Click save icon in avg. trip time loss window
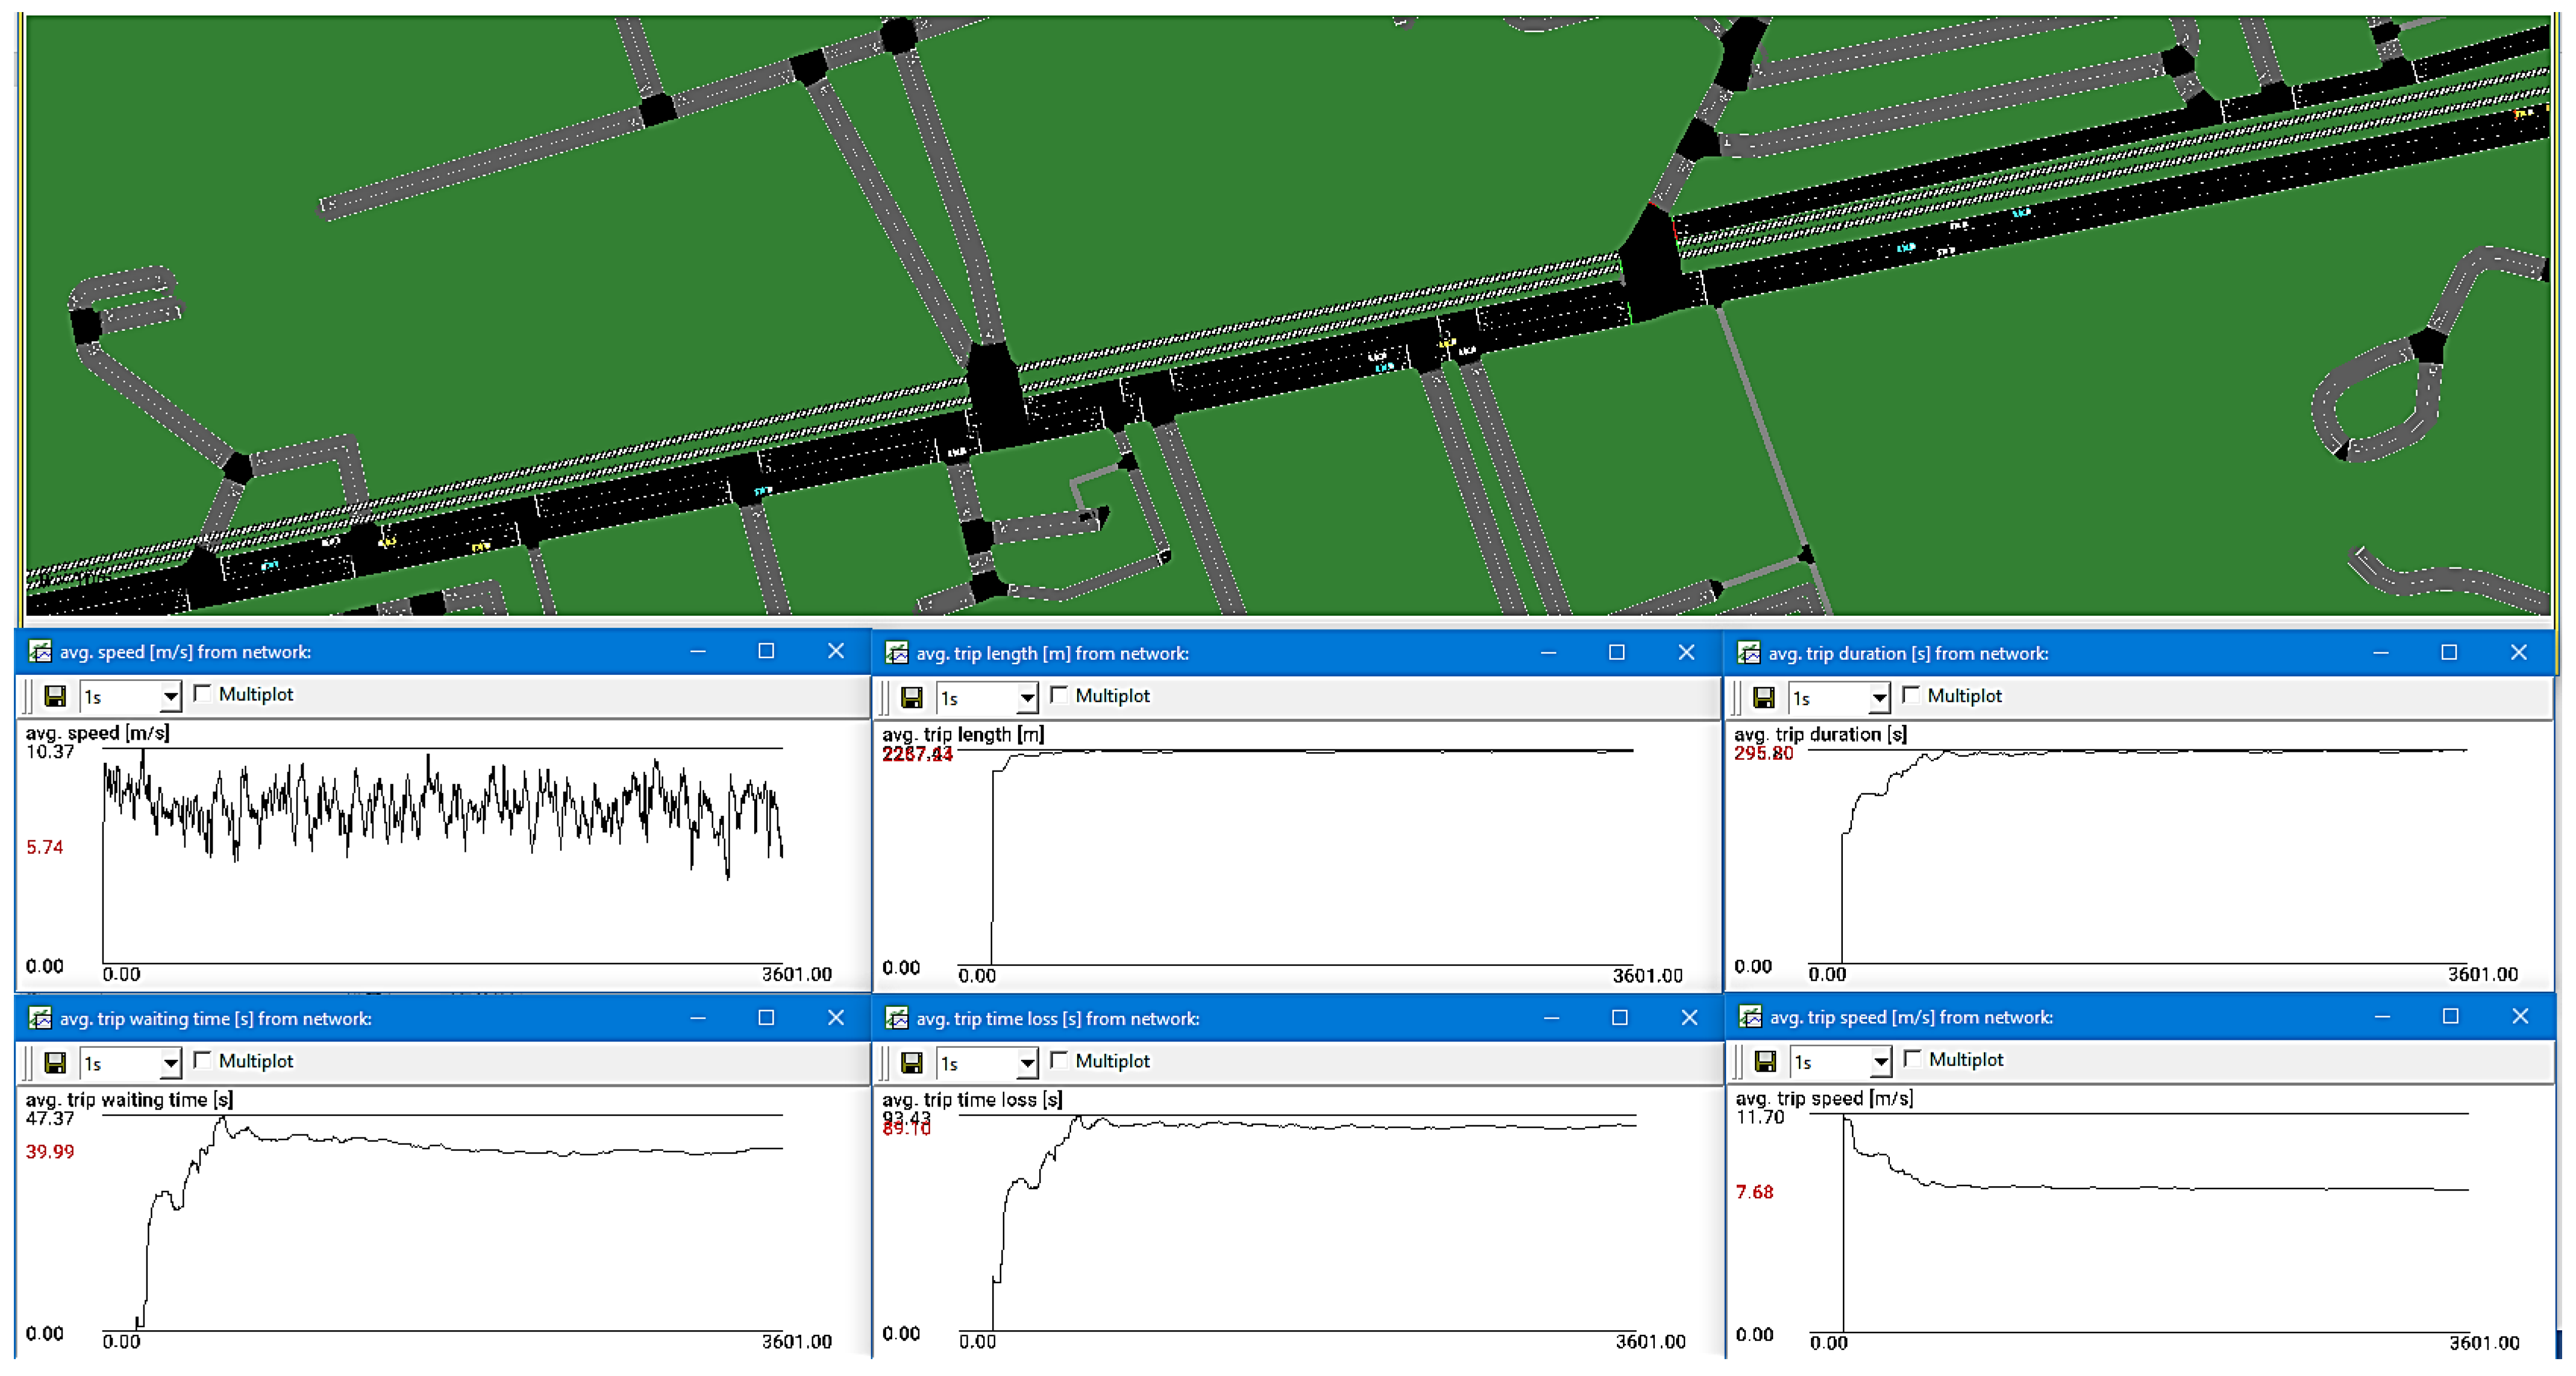2576x1376 pixels. click(912, 1062)
